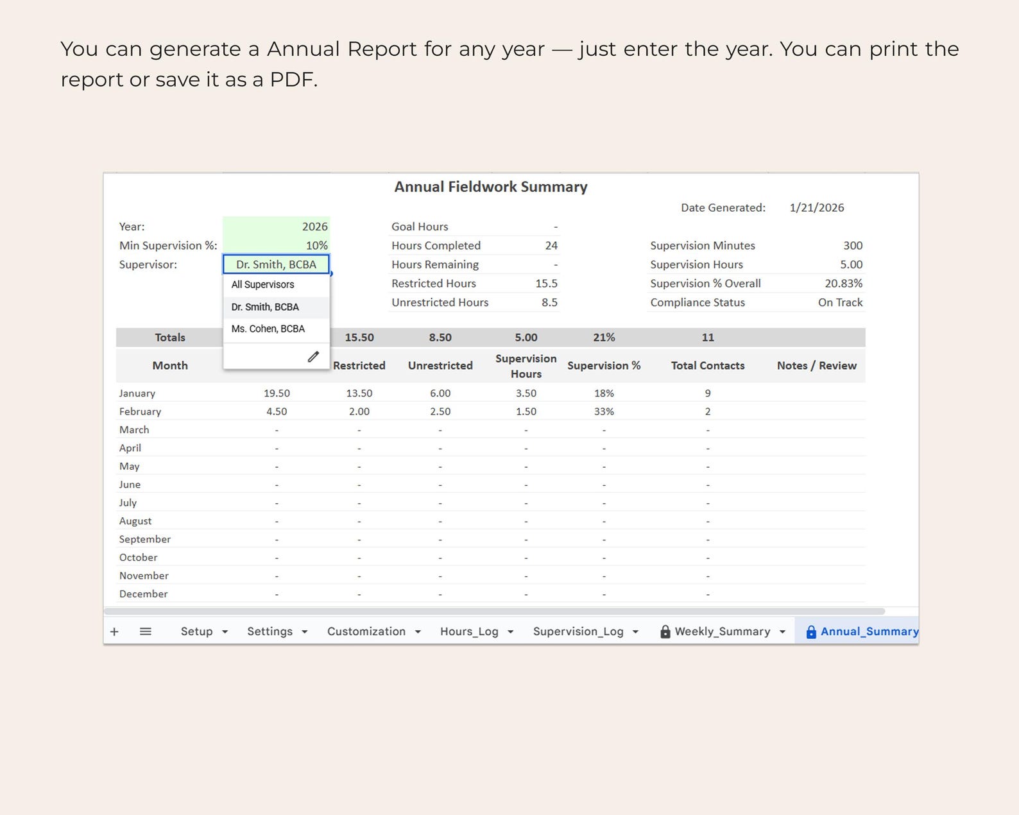This screenshot has height=815, width=1019.
Task: Click the horizontal scrollbar above sheet tabs
Action: pyautogui.click(x=494, y=612)
